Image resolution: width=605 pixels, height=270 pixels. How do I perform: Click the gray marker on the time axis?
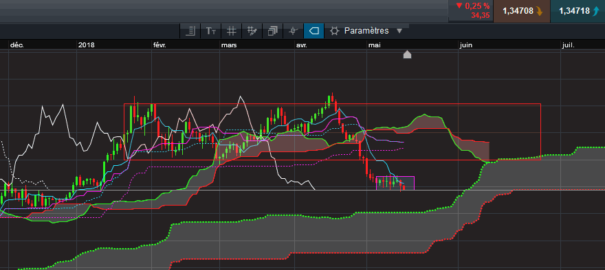click(407, 54)
